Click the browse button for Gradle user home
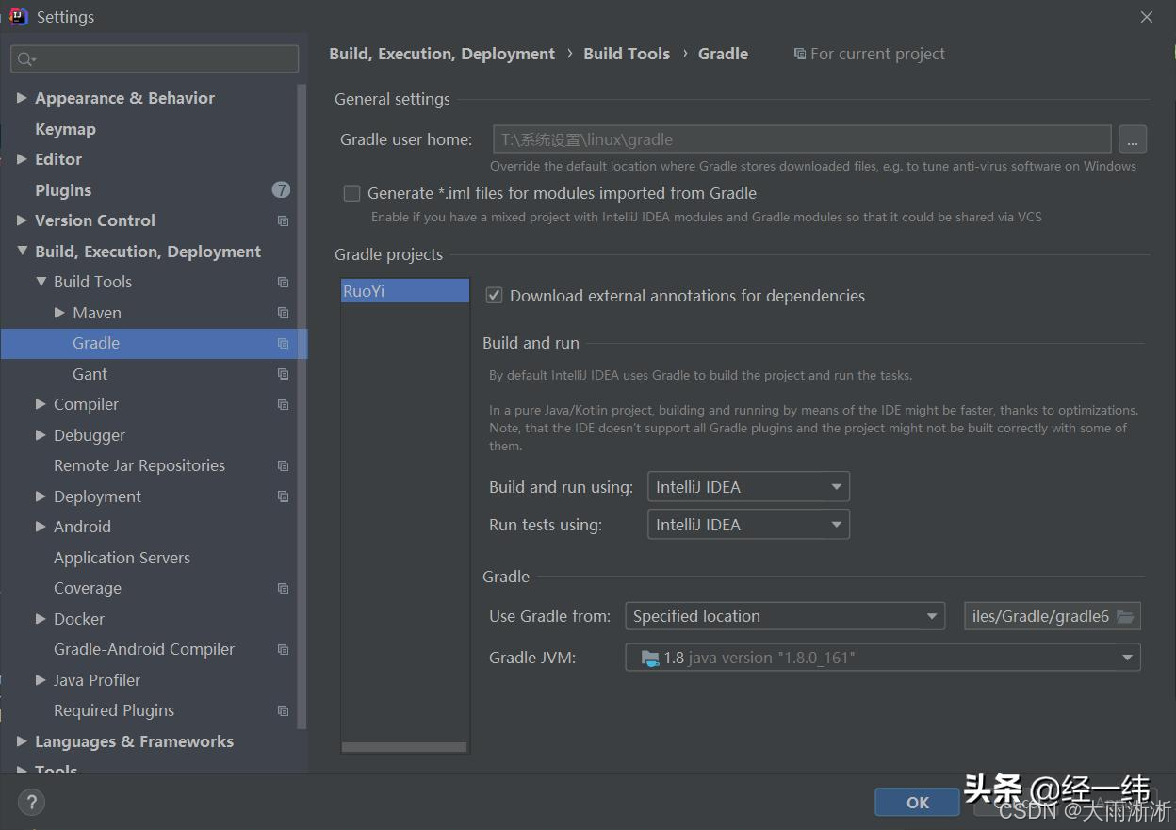Screen dimensions: 1176x830 coord(1133,139)
